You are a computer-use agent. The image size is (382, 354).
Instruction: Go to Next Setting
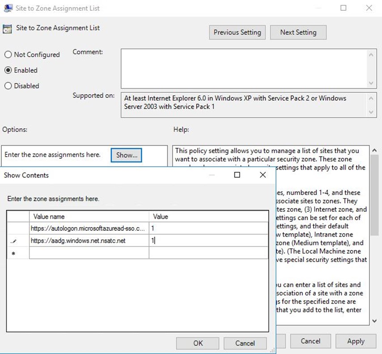(x=298, y=32)
